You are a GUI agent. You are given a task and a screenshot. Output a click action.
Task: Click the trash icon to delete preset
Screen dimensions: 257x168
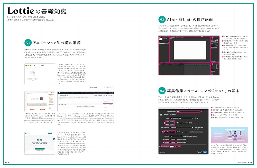point(198,118)
